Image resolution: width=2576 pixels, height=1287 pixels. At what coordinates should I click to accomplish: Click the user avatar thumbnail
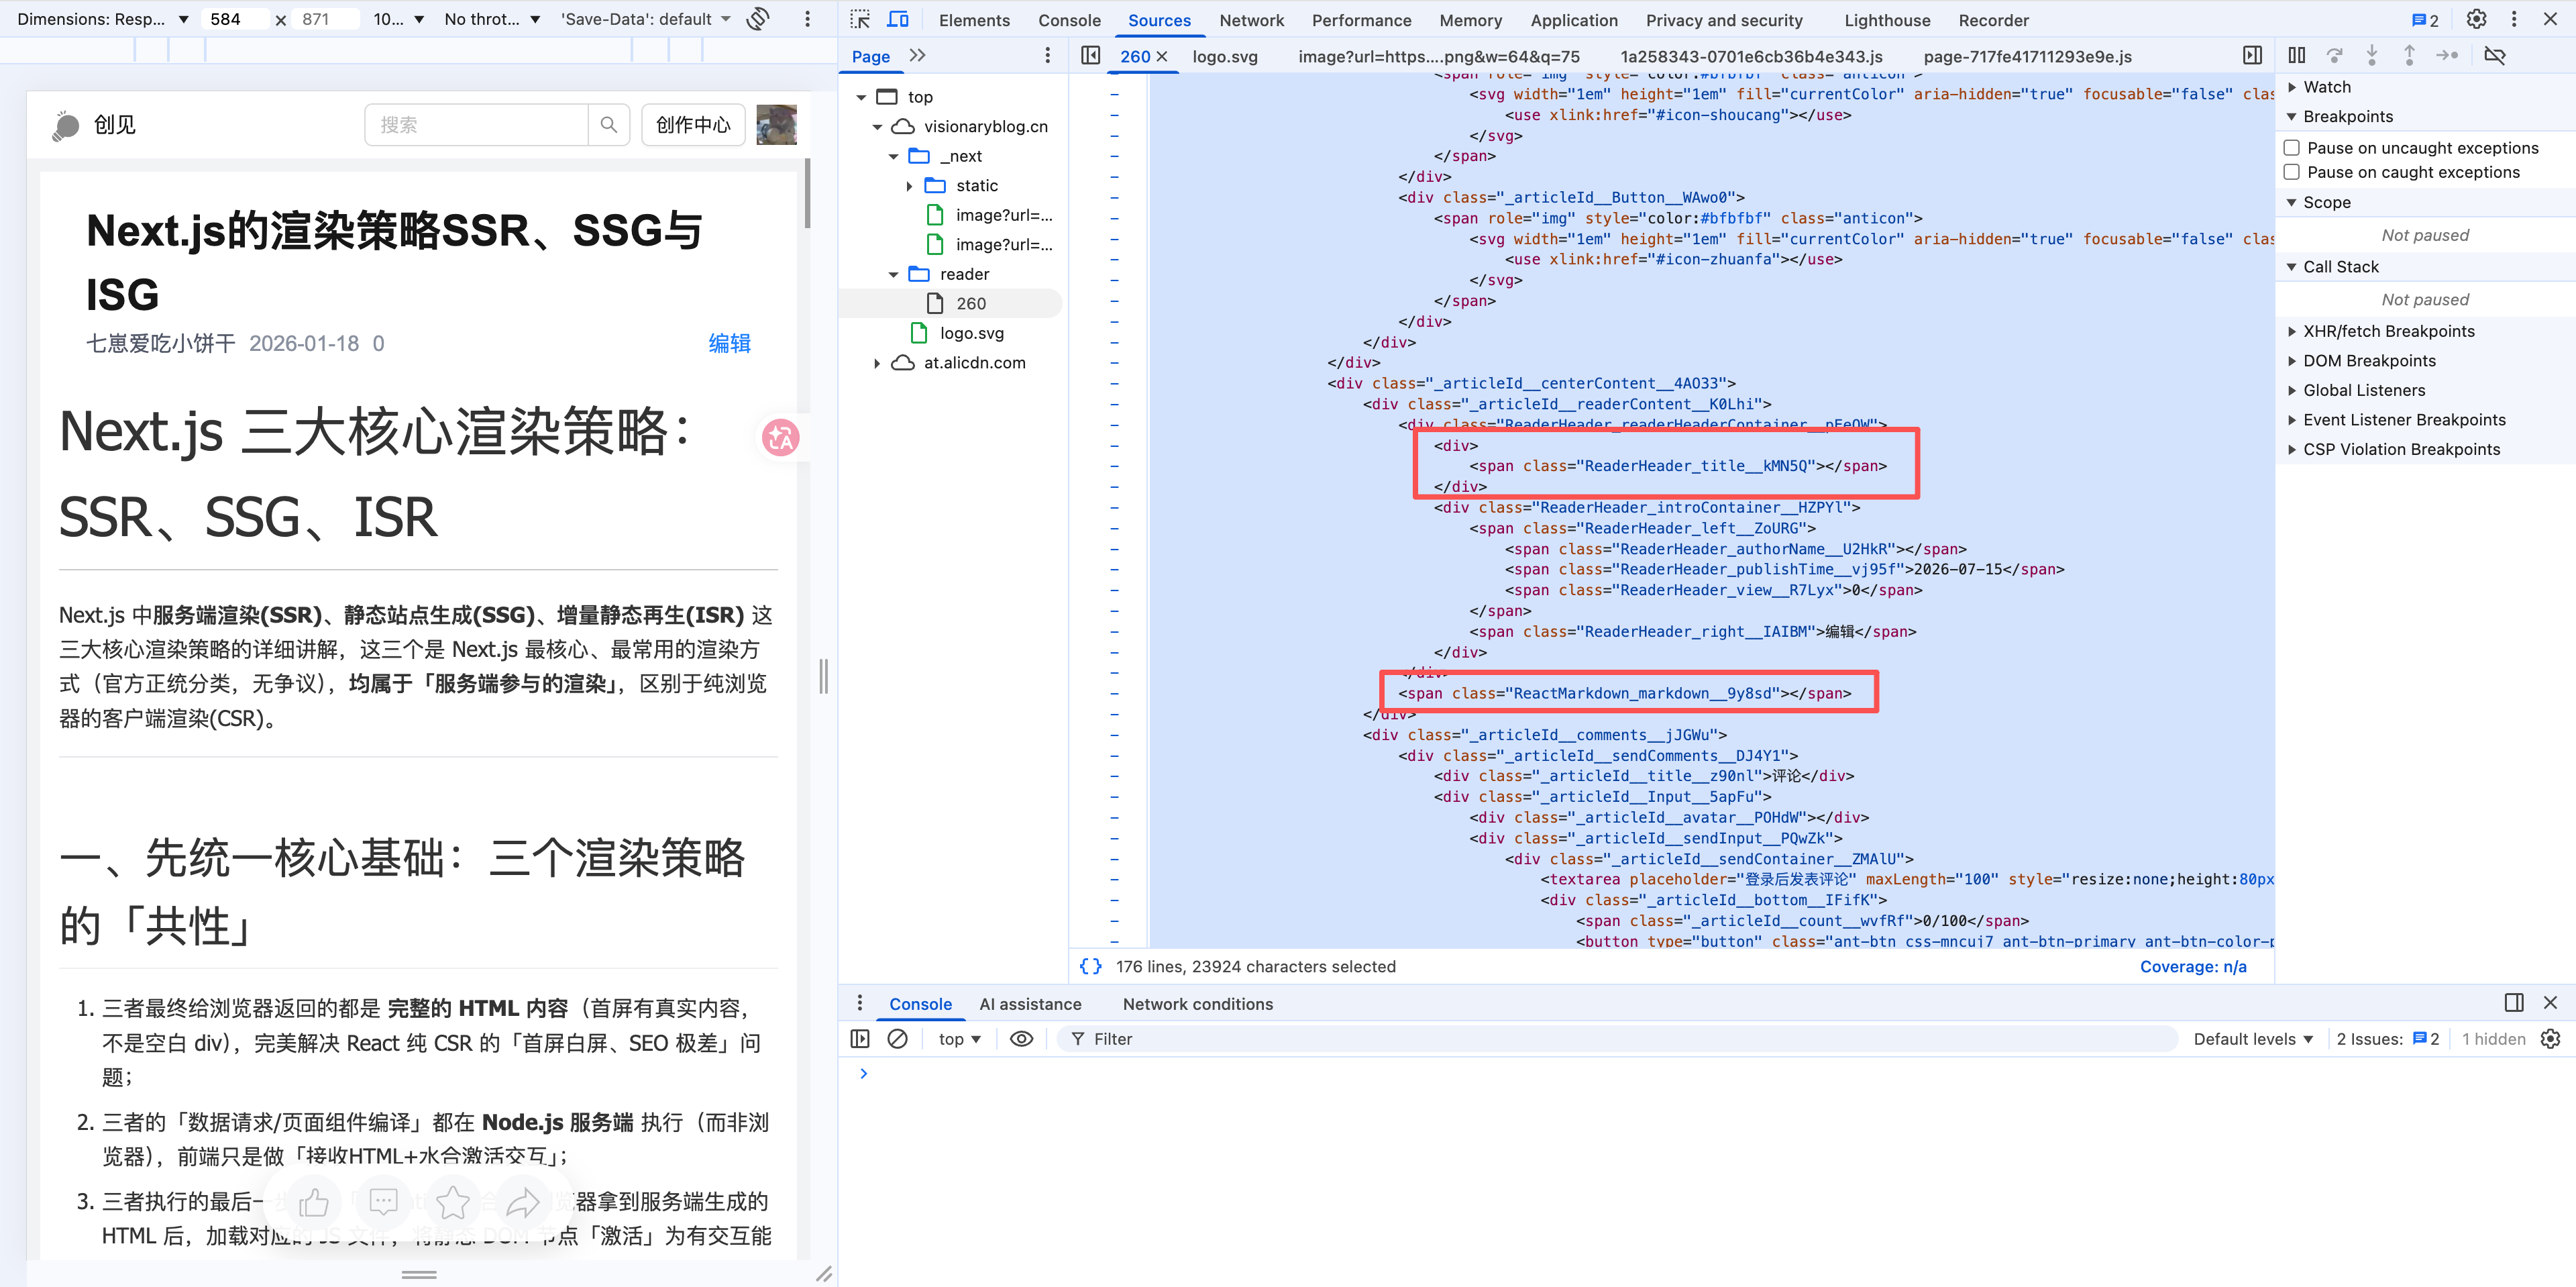point(777,125)
